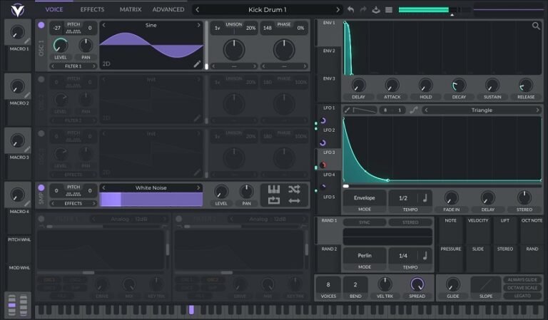Image resolution: width=548 pixels, height=320 pixels.
Task: Adjust the voice SPREAD knob
Action: 417,284
